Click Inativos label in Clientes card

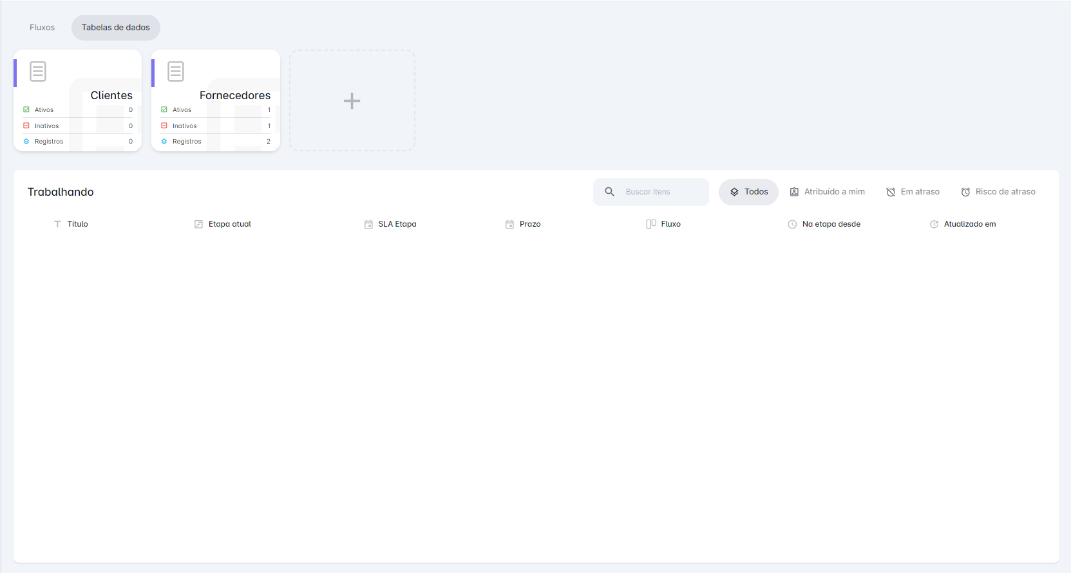(x=46, y=126)
